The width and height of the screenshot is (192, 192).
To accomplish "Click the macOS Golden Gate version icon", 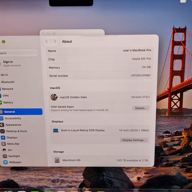I will 54,97.
